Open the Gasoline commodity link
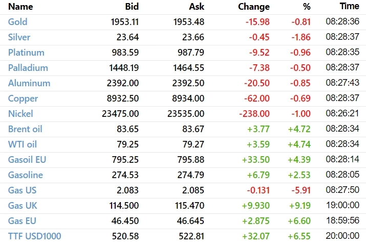The image size is (366, 247). [26, 175]
